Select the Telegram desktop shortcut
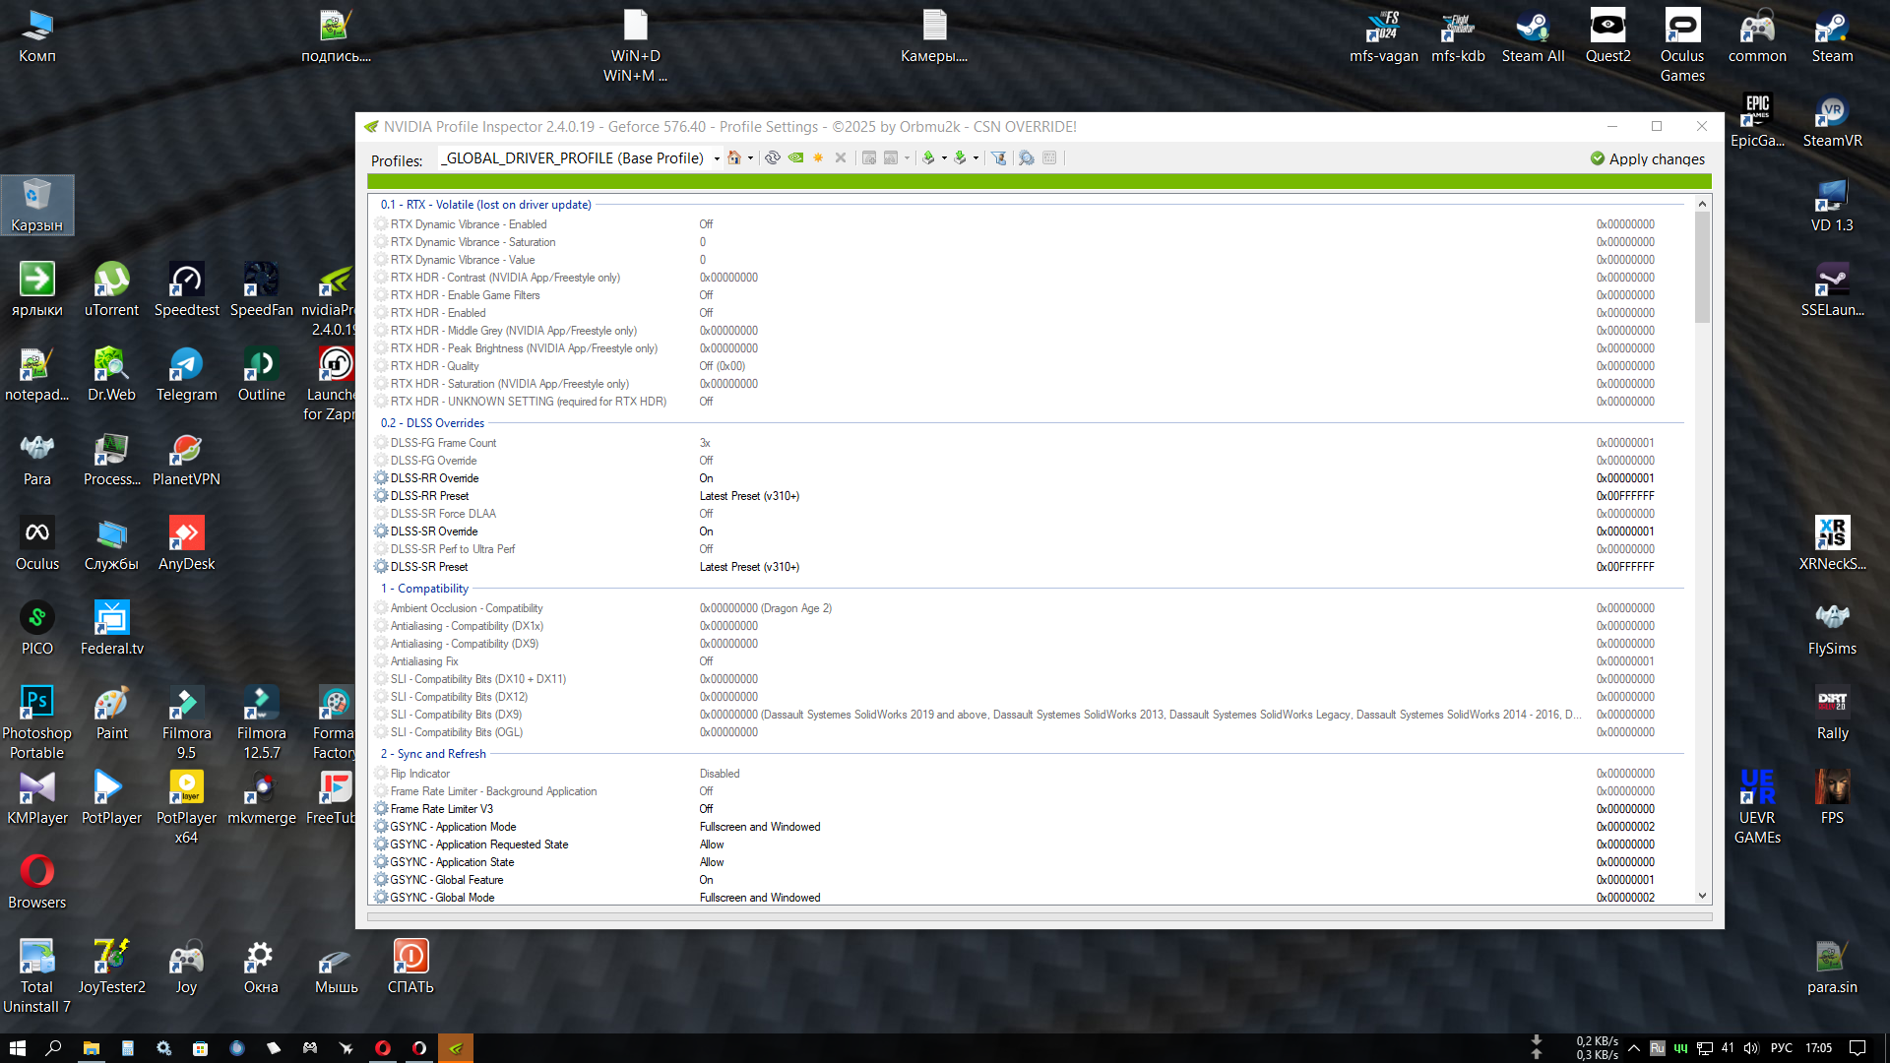Screen dimensions: 1890x1063 pyautogui.click(x=186, y=375)
